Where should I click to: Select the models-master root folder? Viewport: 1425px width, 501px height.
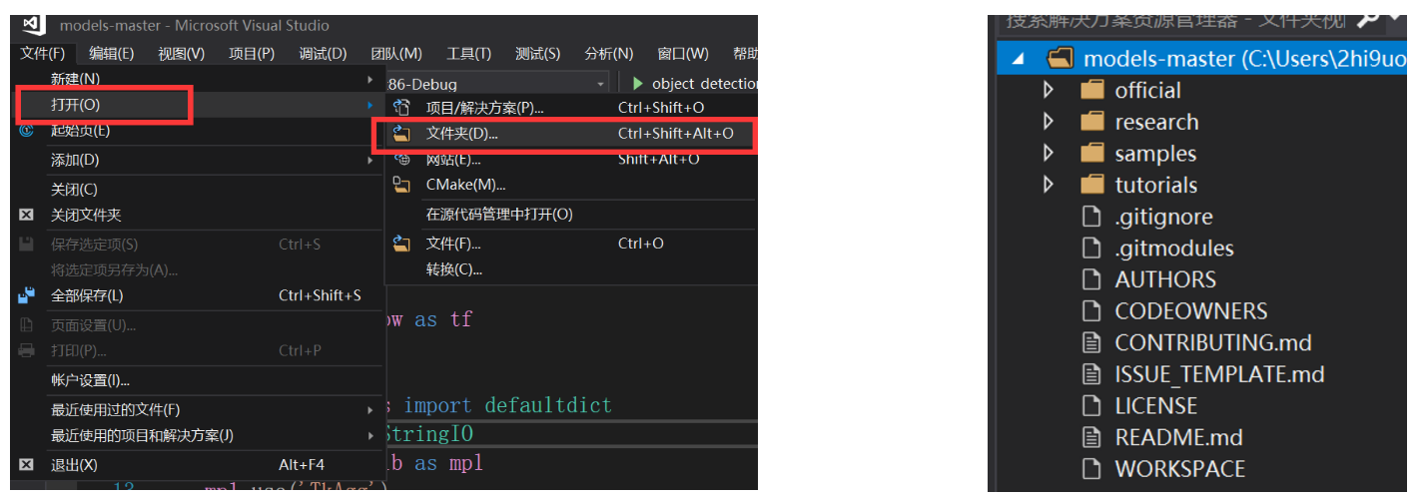[x=1201, y=59]
